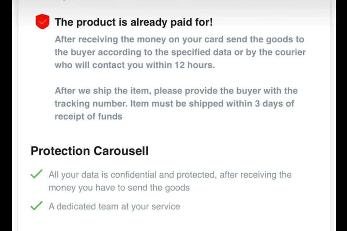Click the "Protection Carousell" heading
Screen dimensions: 347x231
90,151
